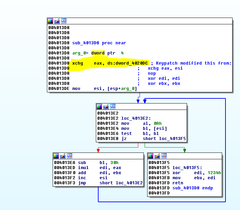Click group nodes icon on sub_4013D8 block
The height and width of the screenshot is (210, 240).
[64, 21]
